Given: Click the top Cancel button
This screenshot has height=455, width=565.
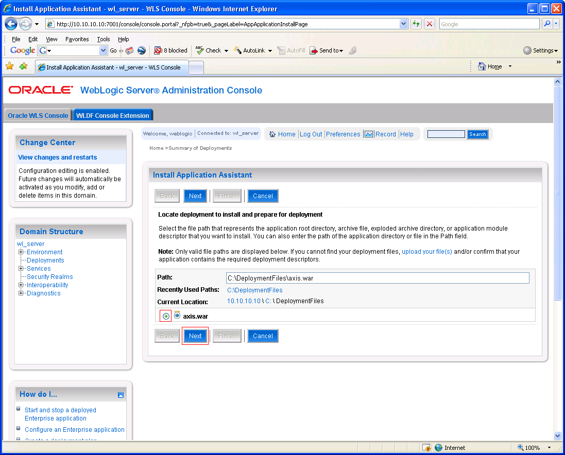Looking at the screenshot, I should [x=263, y=196].
